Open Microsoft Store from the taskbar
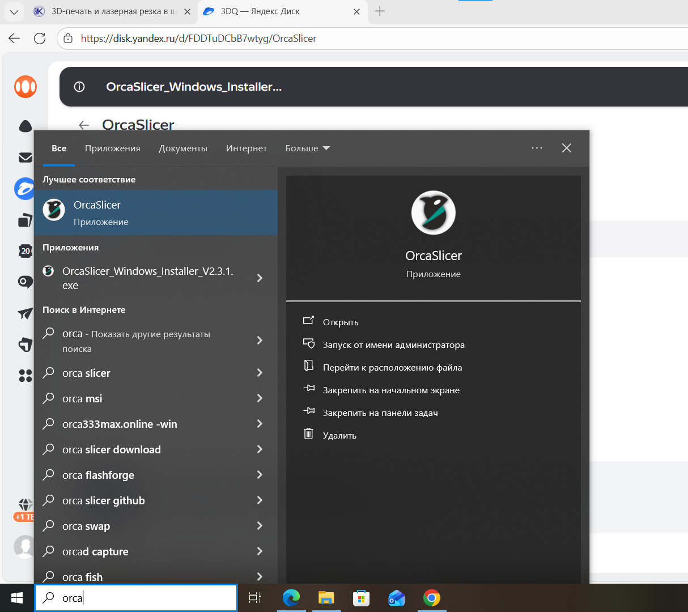 pyautogui.click(x=361, y=598)
